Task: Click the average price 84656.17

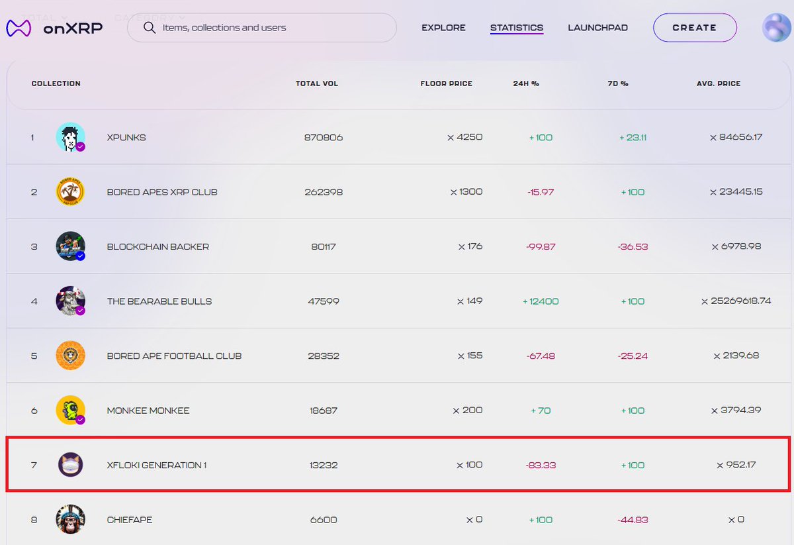Action: pos(736,138)
